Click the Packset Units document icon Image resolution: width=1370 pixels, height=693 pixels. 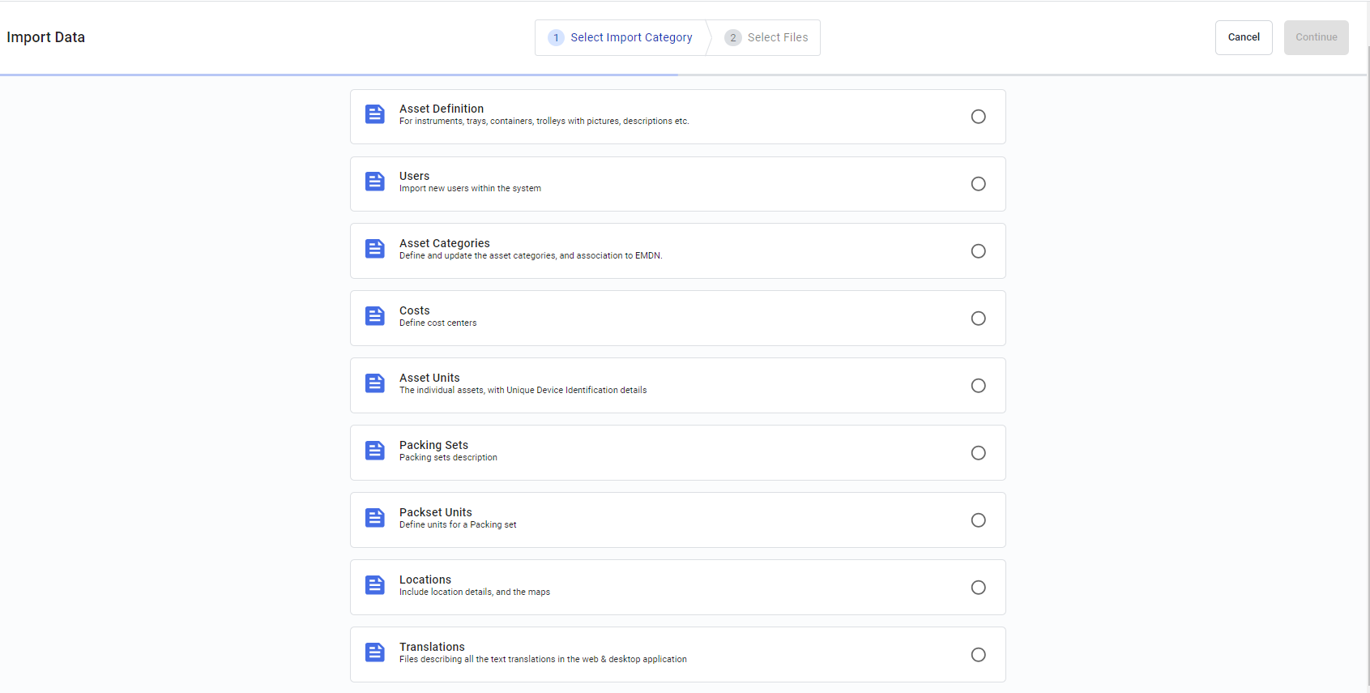coord(375,518)
